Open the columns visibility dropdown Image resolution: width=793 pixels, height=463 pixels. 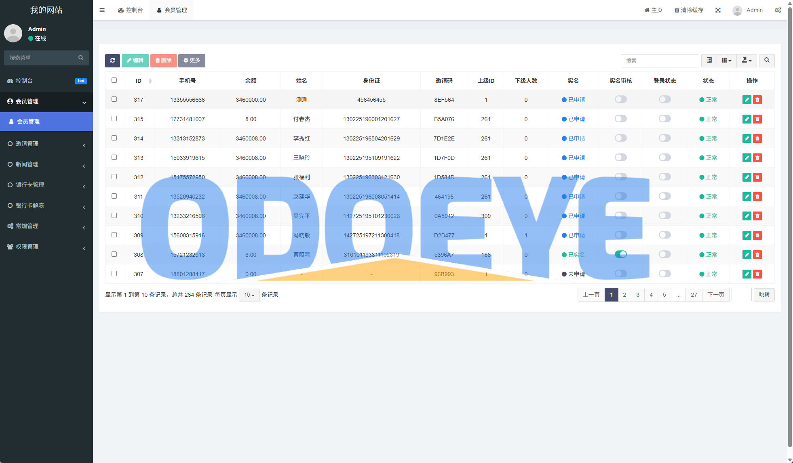726,61
